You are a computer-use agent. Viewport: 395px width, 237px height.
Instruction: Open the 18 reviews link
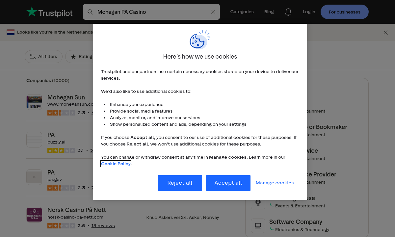pos(103,226)
